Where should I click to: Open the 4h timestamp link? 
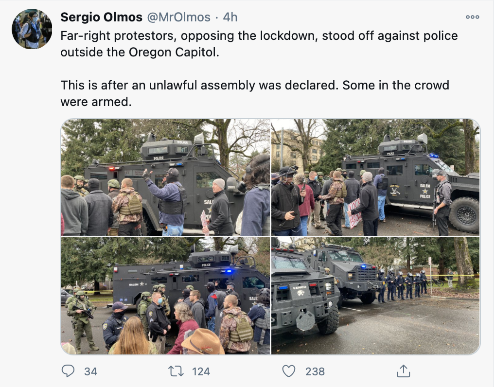230,18
